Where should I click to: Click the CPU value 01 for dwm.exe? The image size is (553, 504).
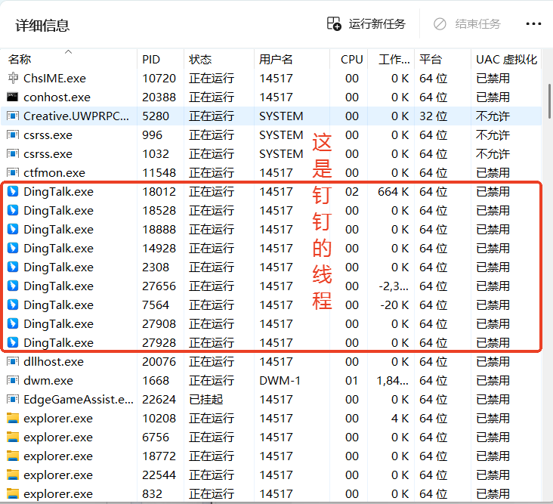[351, 381]
